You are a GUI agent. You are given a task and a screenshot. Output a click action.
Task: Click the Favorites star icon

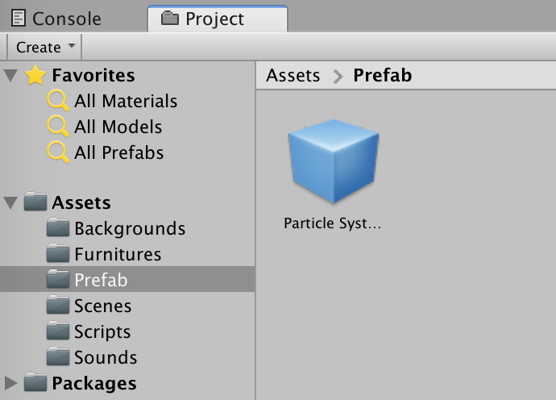[x=35, y=75]
